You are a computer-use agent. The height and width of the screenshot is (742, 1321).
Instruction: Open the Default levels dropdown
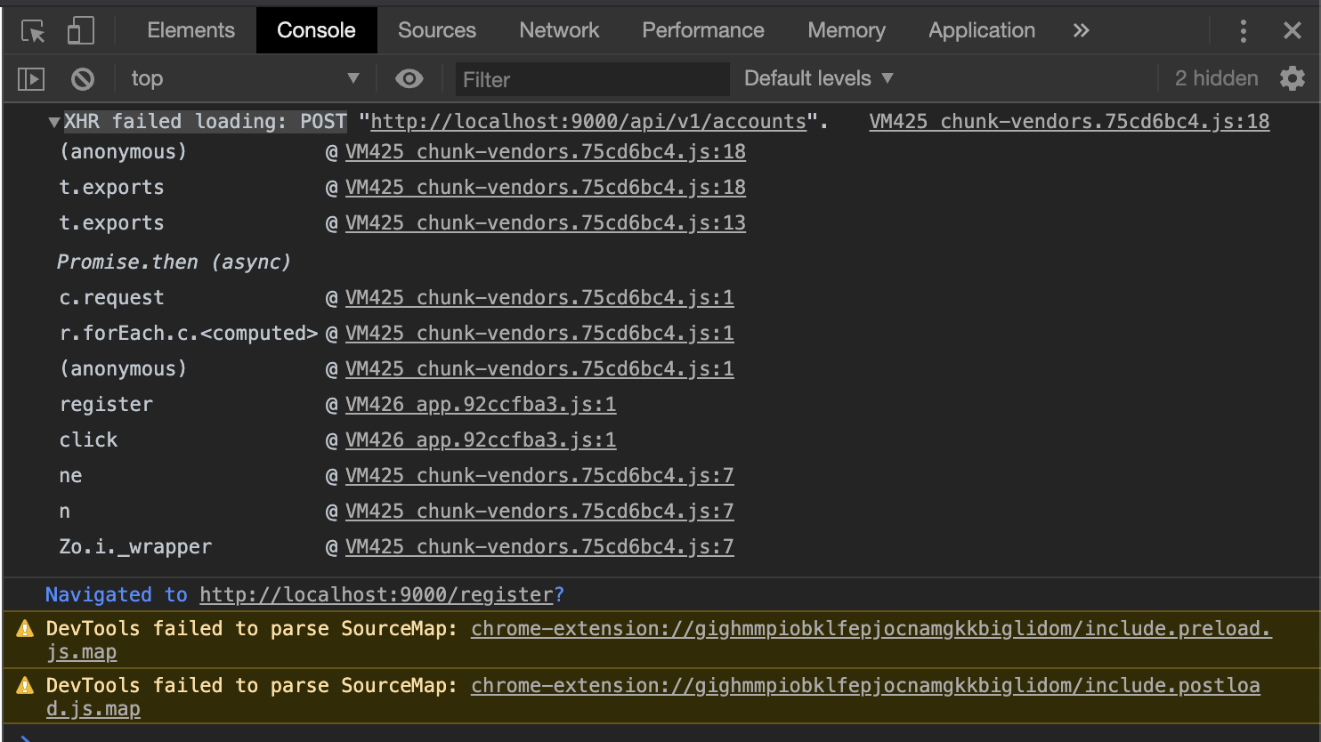[x=816, y=78]
